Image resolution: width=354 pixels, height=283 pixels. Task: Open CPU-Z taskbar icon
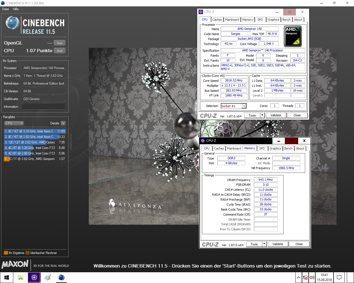tap(34, 277)
